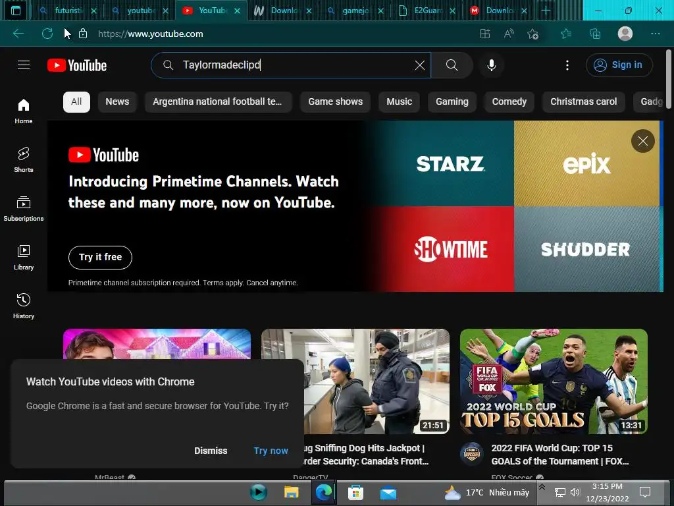Open History in the sidebar
Screen dimensions: 674x506
tap(24, 306)
